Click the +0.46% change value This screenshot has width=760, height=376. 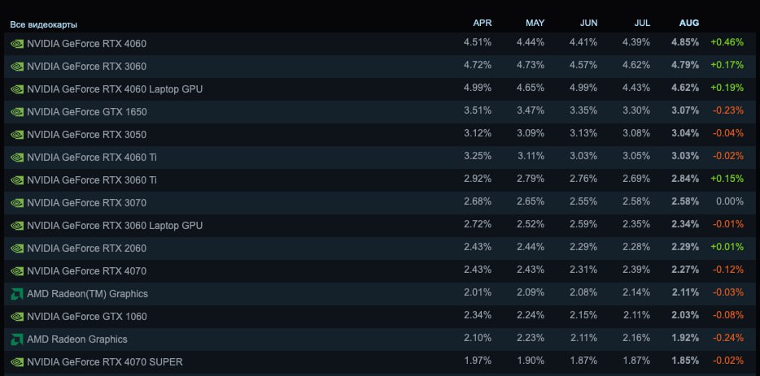click(x=727, y=43)
